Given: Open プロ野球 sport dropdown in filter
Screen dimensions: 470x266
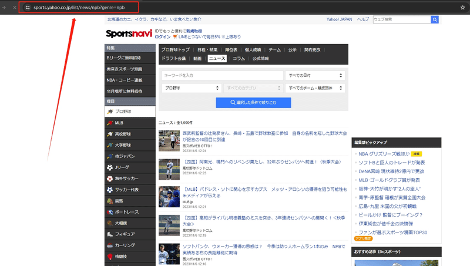Looking at the screenshot, I should pos(192,88).
